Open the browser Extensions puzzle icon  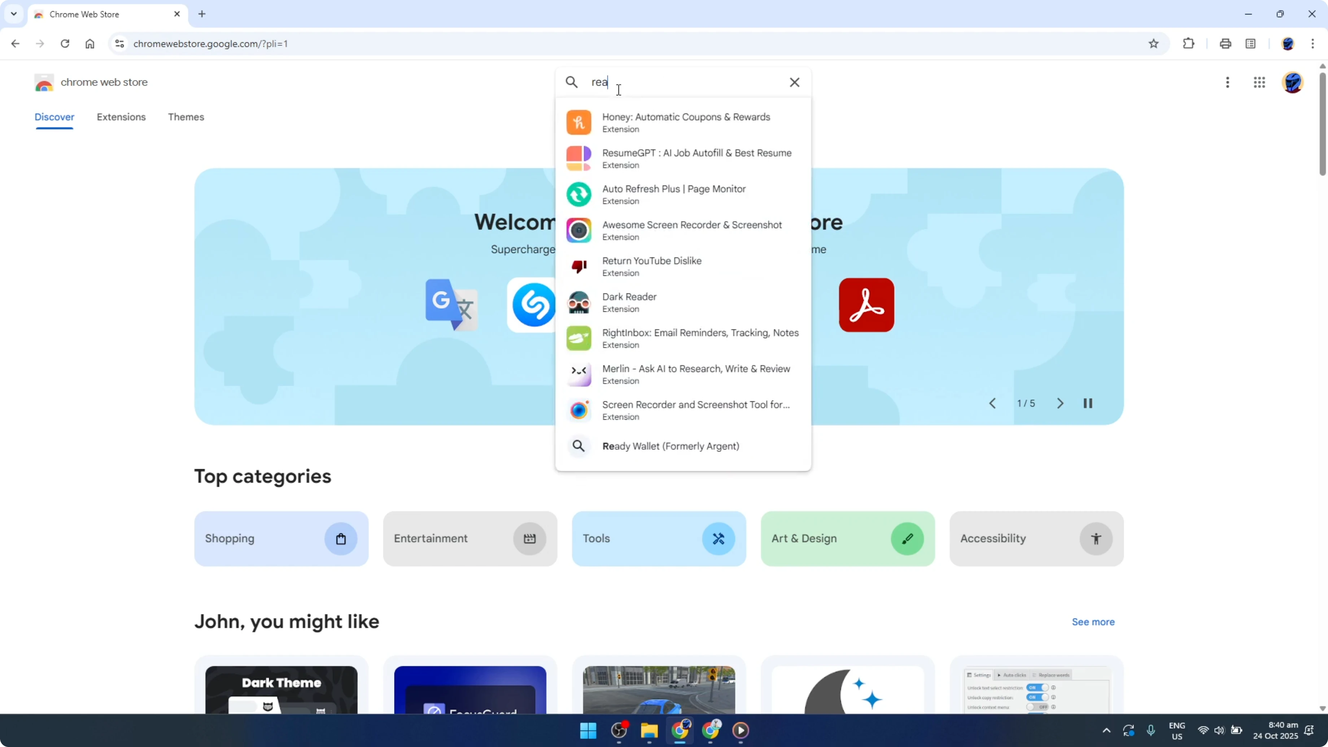(1188, 44)
